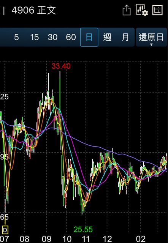Click the yellow D dividend marker
This screenshot has width=168, height=243.
point(5,230)
